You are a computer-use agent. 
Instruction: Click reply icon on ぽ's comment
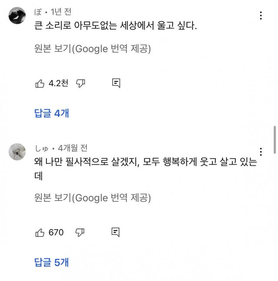coord(116,83)
